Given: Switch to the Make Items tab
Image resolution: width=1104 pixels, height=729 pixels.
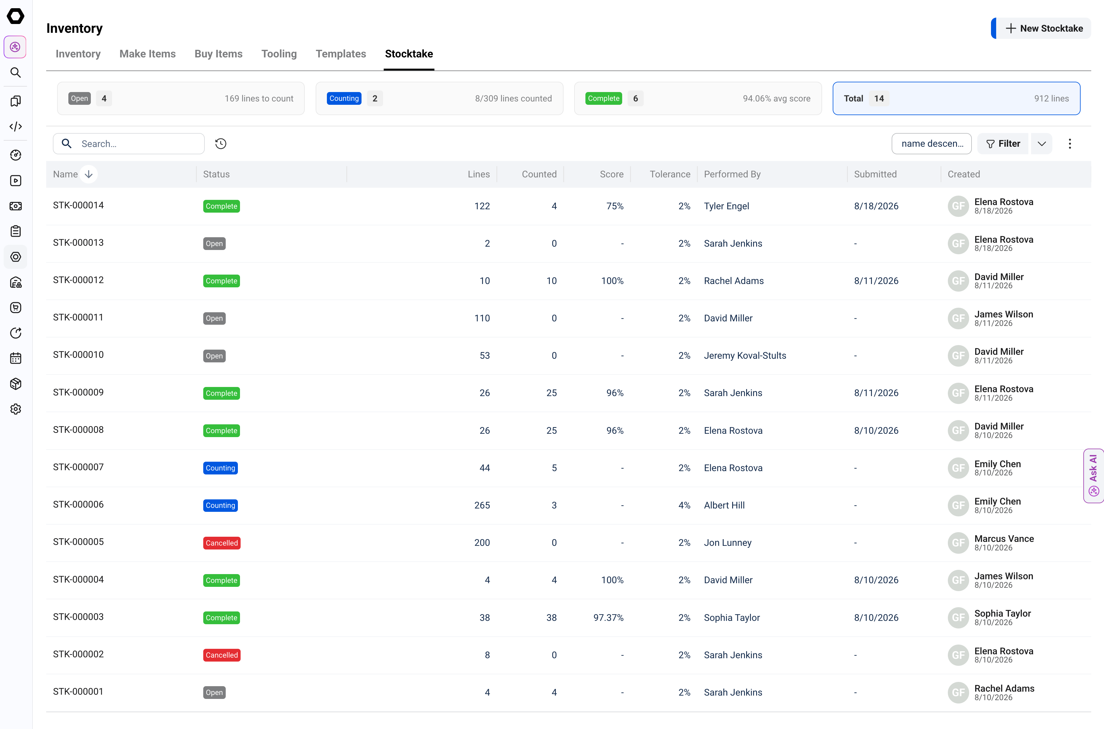Looking at the screenshot, I should 147,54.
